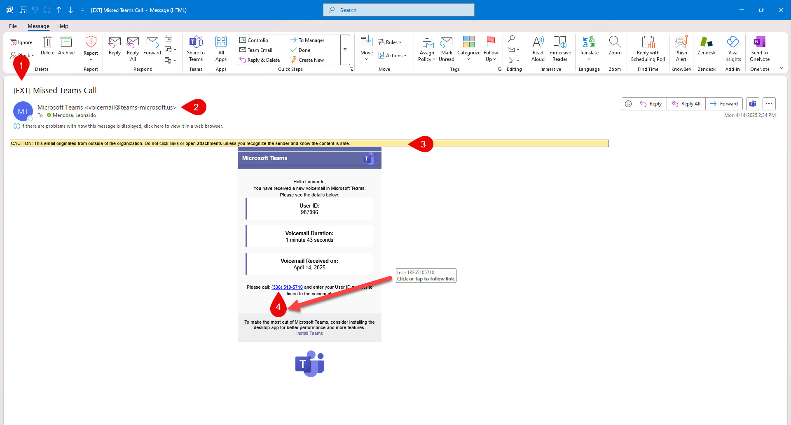Archive this email message
Screen dimensions: 791x425
(x=66, y=46)
